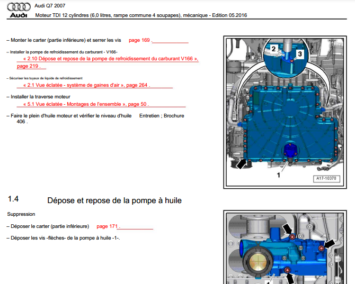The width and height of the screenshot is (355, 284).
Task: Go to the "page 171" link
Action: tap(108, 226)
